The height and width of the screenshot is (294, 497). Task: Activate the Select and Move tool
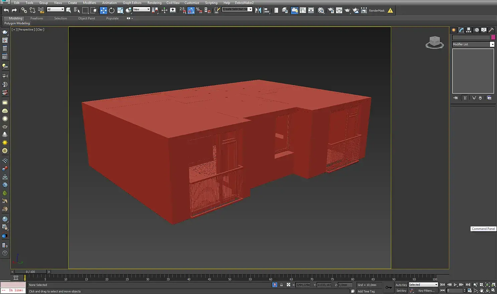click(103, 10)
